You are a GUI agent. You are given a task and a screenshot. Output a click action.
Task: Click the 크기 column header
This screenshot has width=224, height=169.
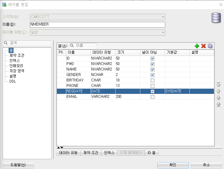[128, 52]
